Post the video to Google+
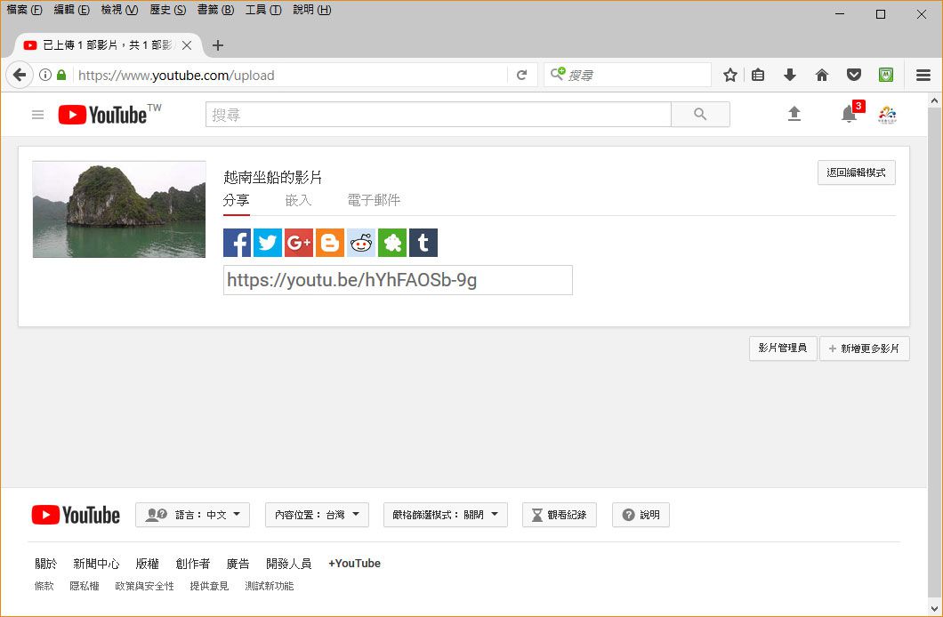Image resolution: width=943 pixels, height=617 pixels. click(299, 242)
